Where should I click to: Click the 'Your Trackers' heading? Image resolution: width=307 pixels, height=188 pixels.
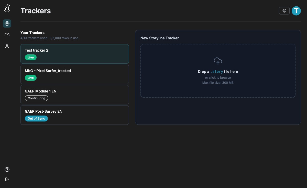click(x=32, y=33)
